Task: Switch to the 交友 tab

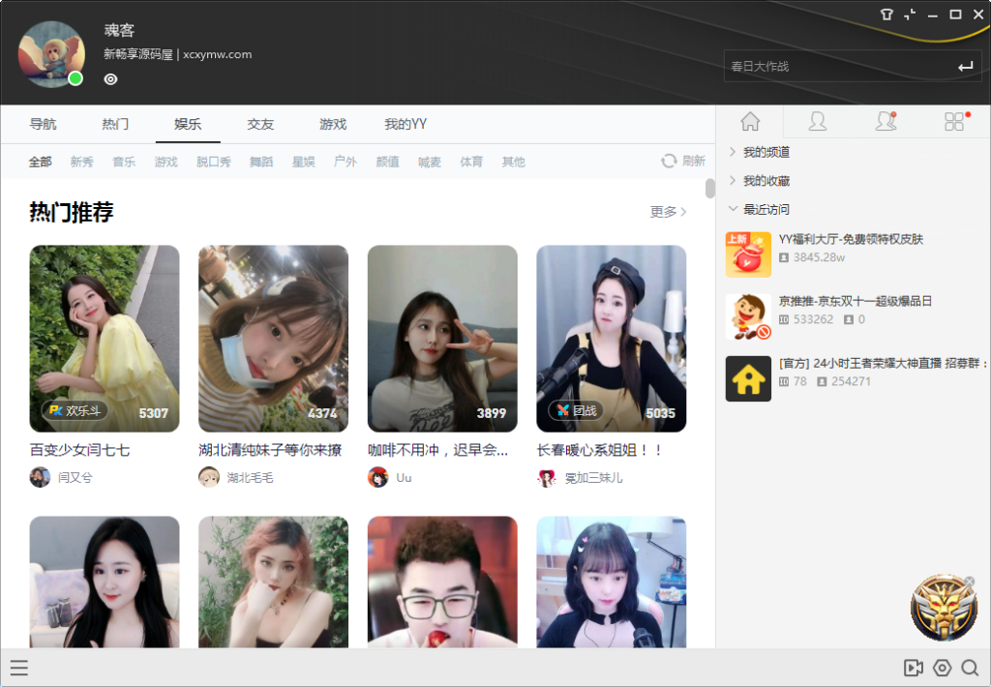Action: point(259,124)
